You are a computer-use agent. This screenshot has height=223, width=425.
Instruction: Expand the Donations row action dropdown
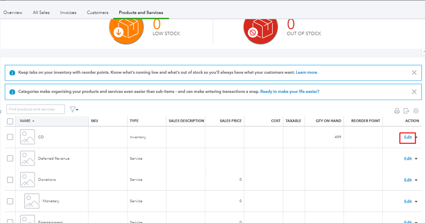(416, 180)
